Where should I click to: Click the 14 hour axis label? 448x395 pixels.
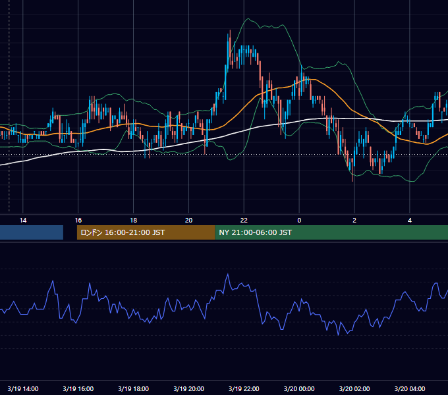[x=23, y=221]
